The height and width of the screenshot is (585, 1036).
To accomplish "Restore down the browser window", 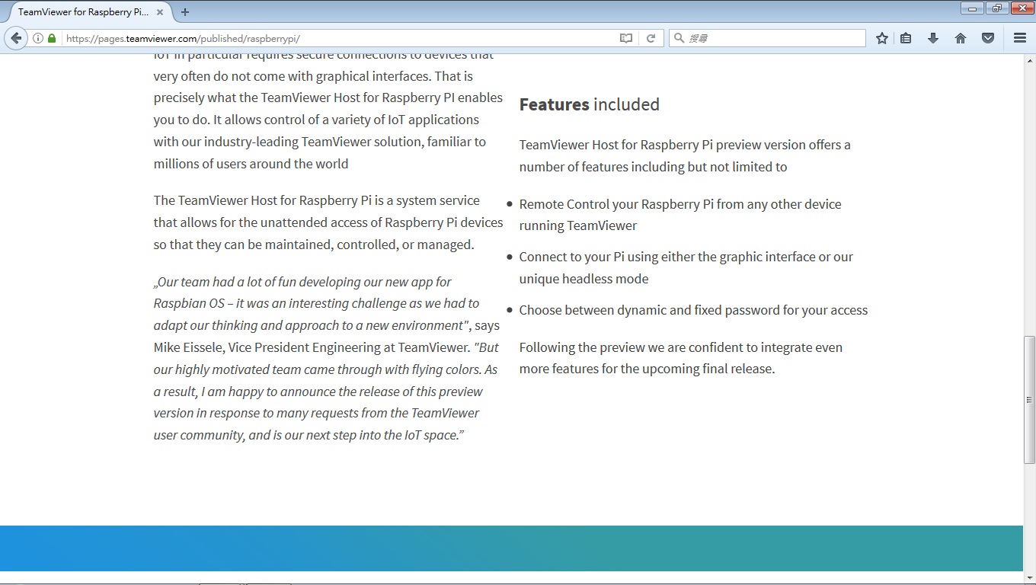I will (996, 8).
